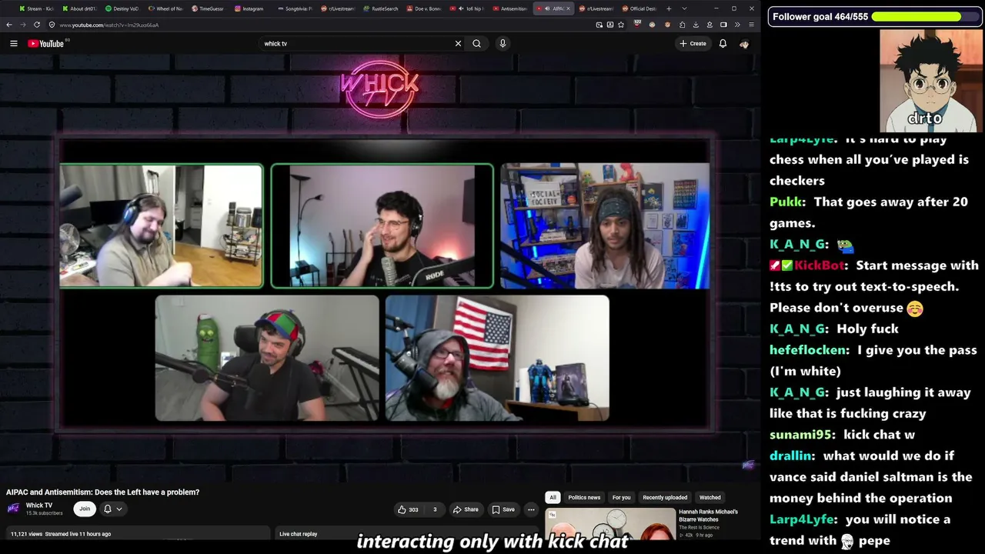Image resolution: width=985 pixels, height=554 pixels.
Task: Open the YouTube guide hamburger menu
Action: 14,44
